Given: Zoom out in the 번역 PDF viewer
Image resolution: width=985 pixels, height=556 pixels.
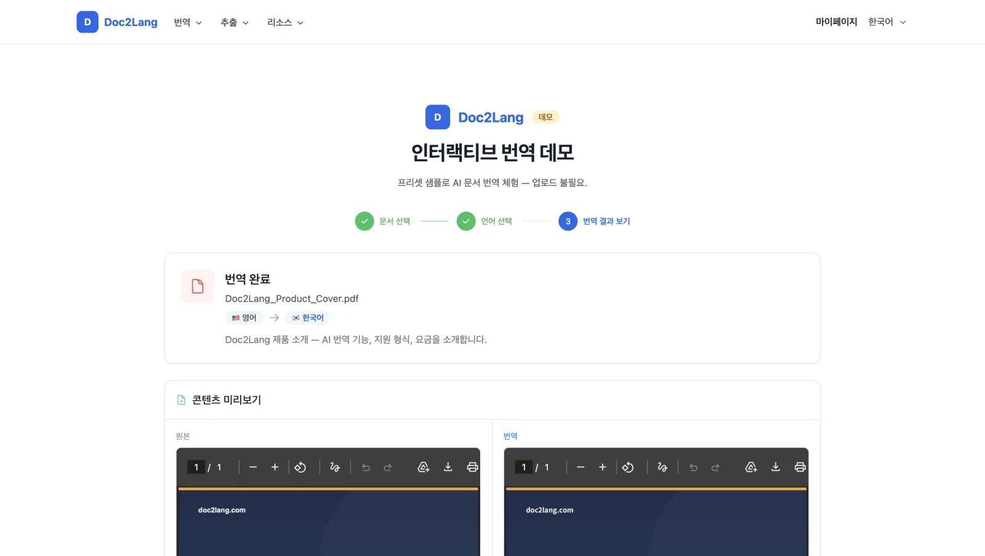Looking at the screenshot, I should click(581, 467).
